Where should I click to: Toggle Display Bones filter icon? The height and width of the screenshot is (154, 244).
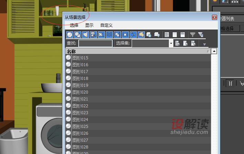click(x=133, y=35)
